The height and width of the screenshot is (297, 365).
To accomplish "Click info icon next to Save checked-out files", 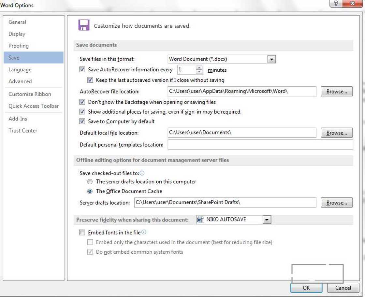I will pyautogui.click(x=142, y=173).
